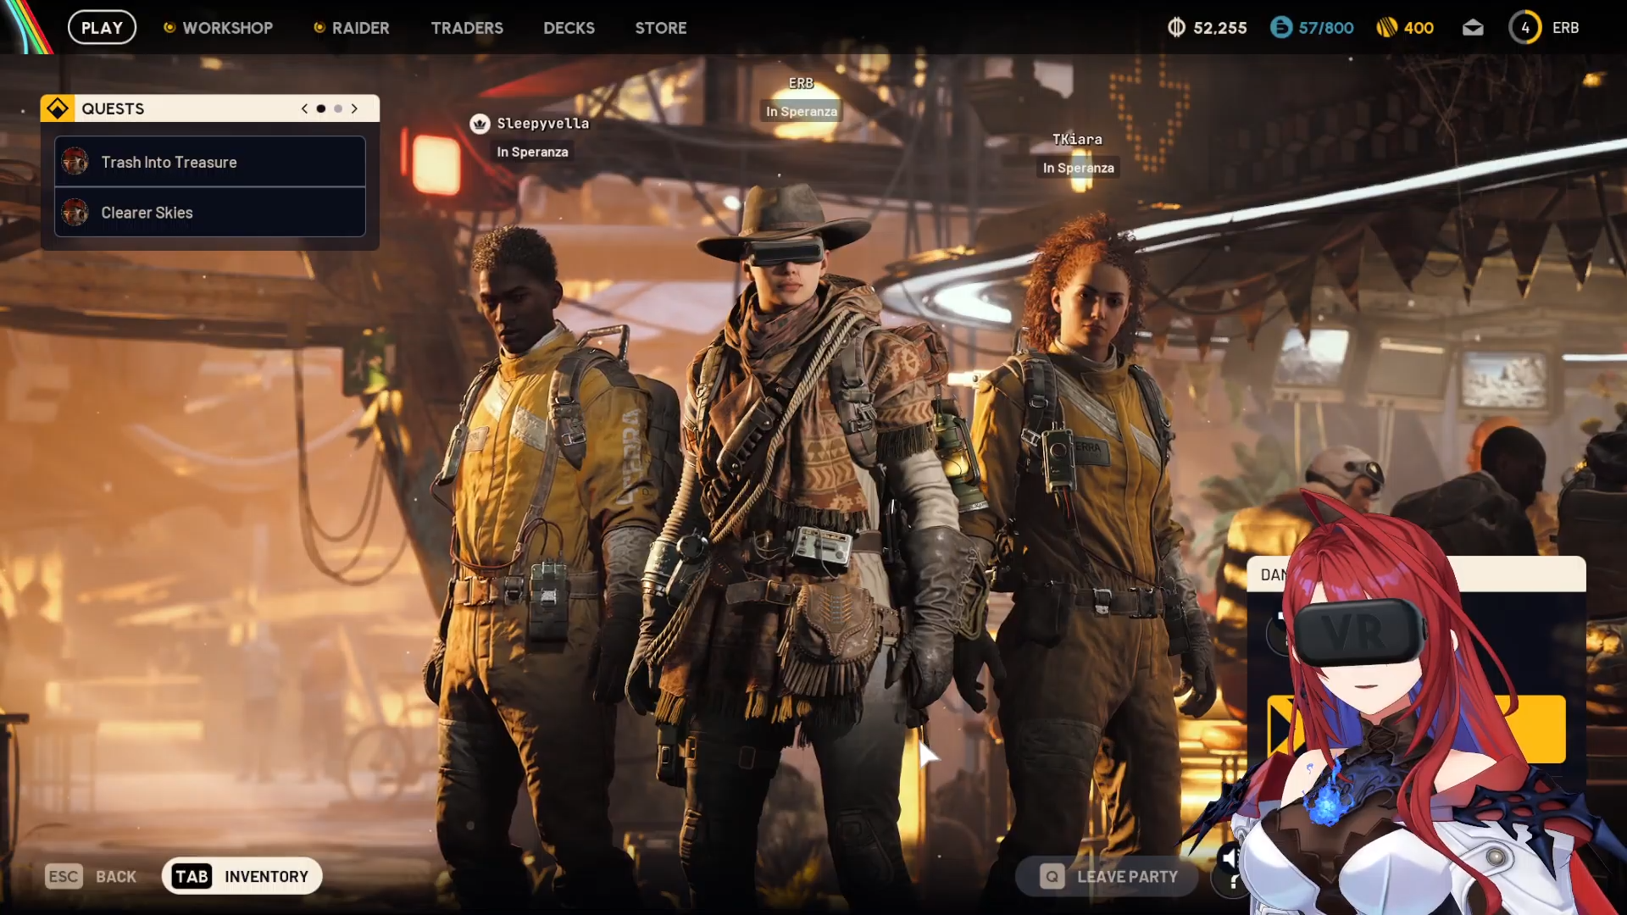Select the second Quests page dot

point(338,108)
